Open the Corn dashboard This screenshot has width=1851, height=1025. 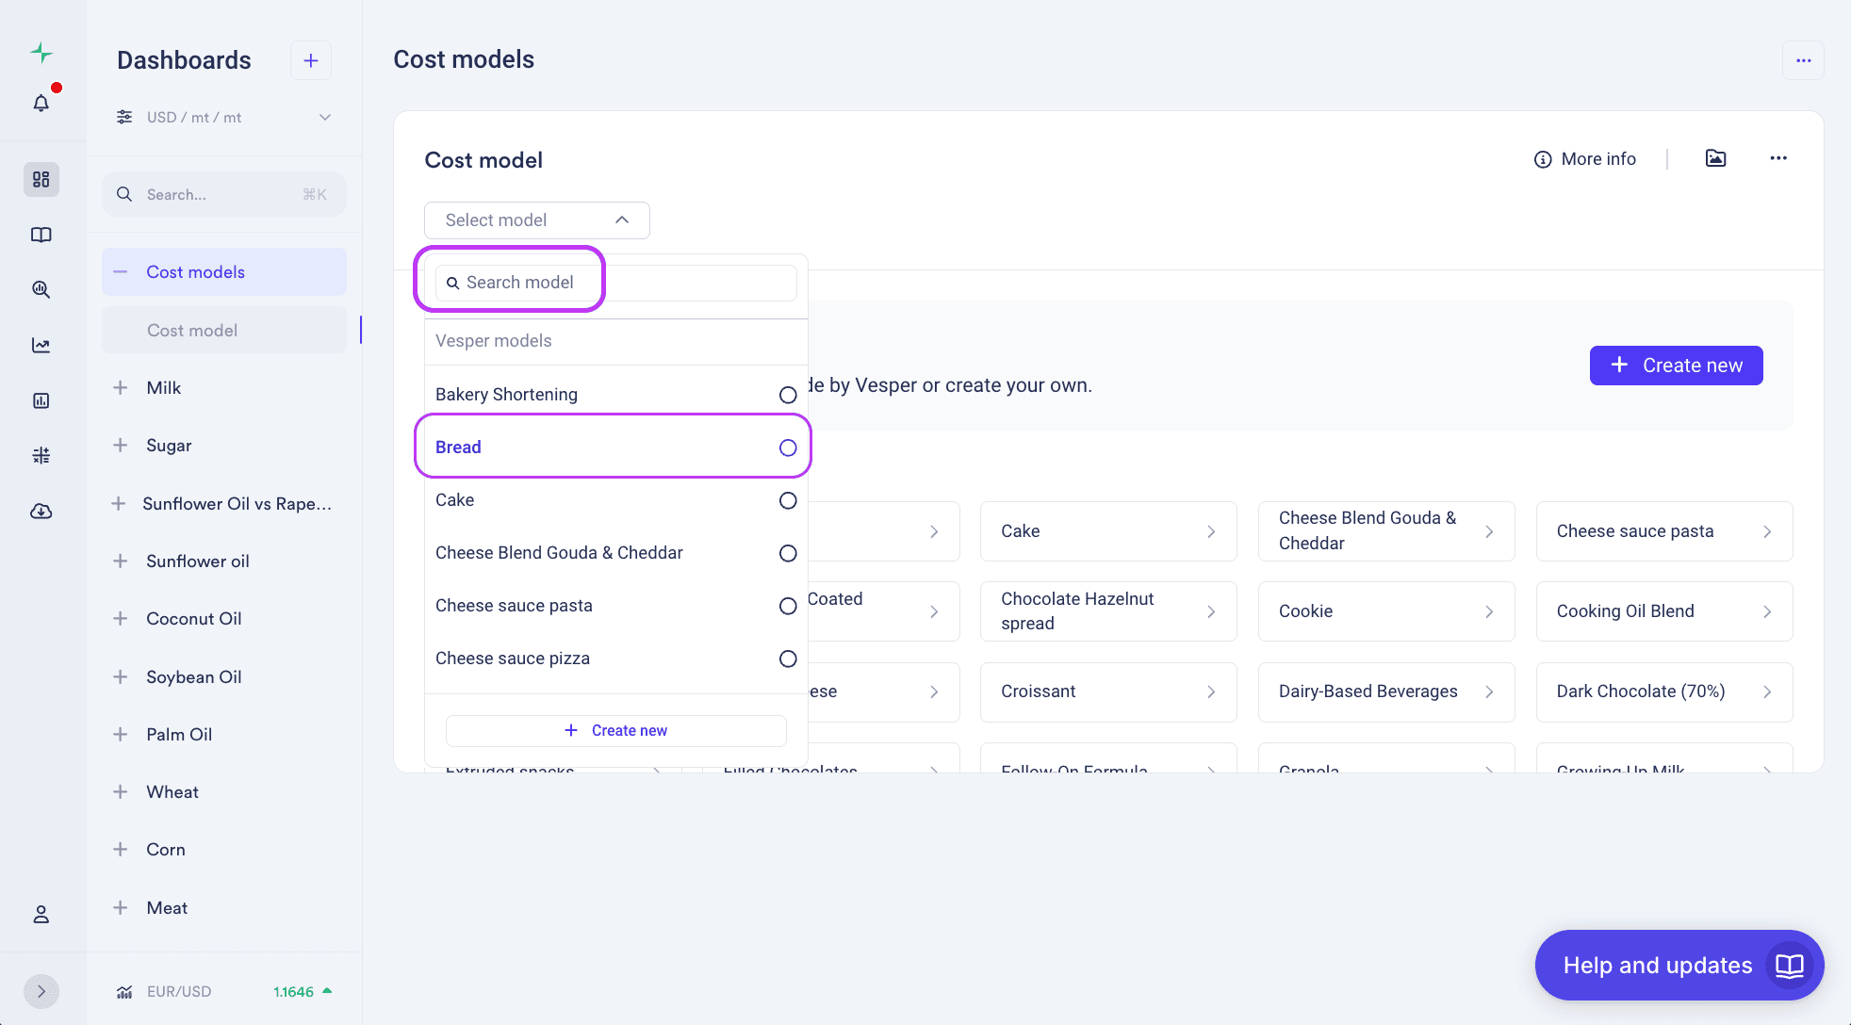pos(166,849)
